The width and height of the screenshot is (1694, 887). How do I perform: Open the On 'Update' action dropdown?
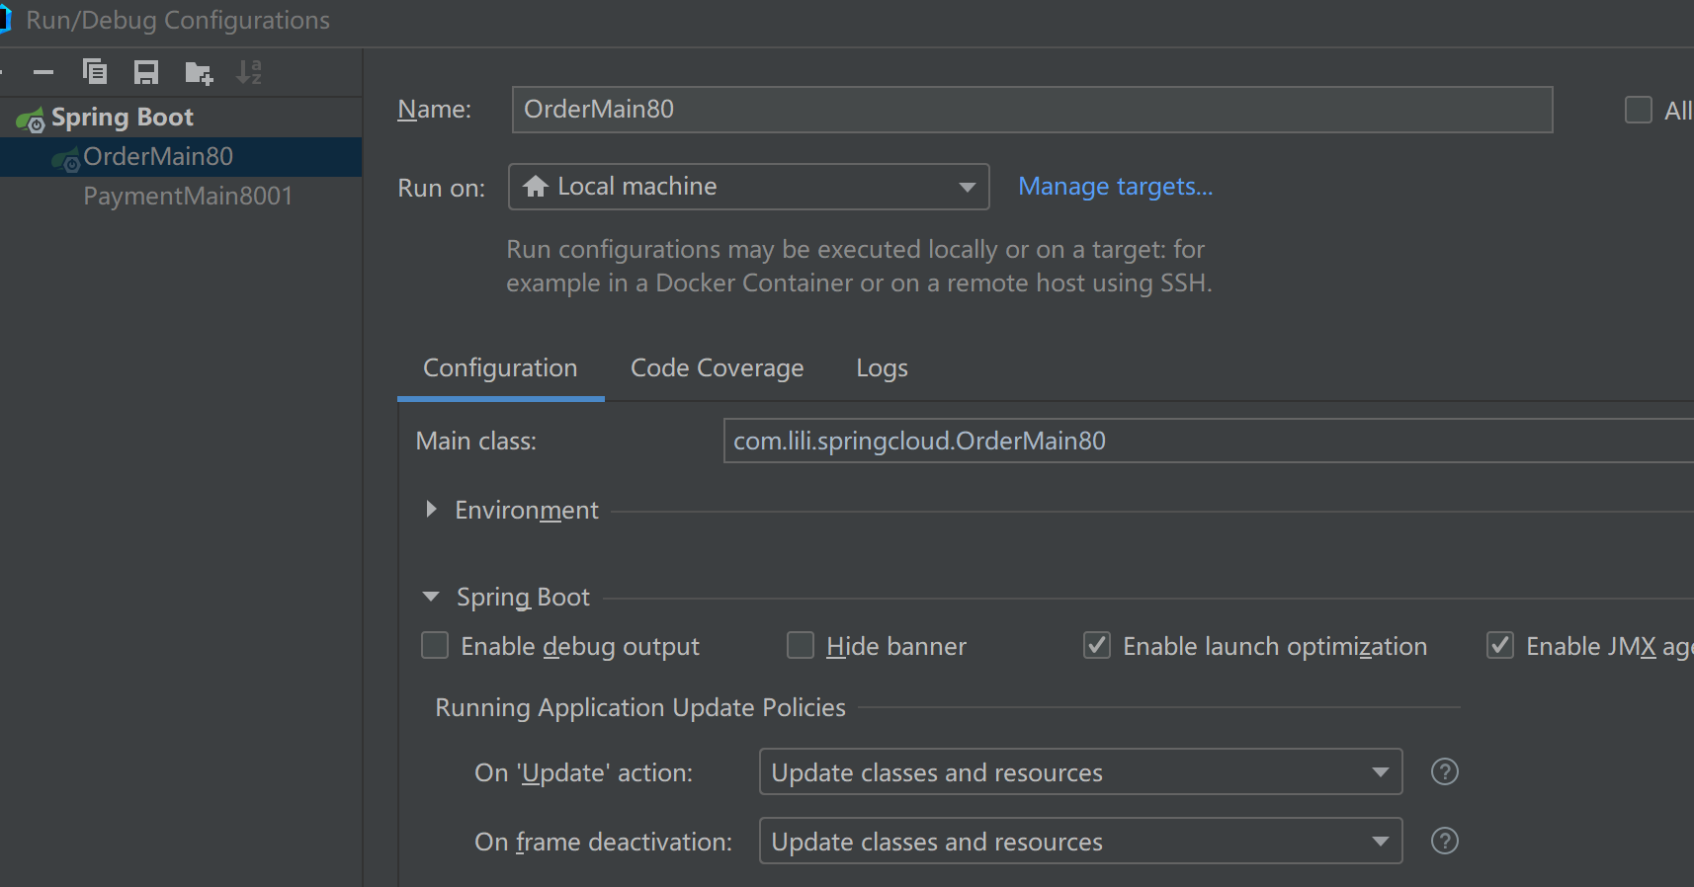(1080, 771)
